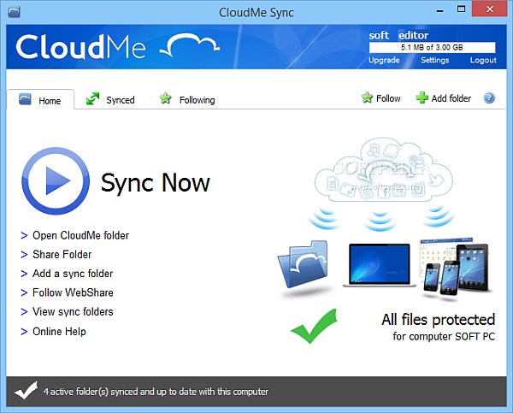The image size is (513, 413).
Task: Choose Add a sync folder link
Action: click(73, 274)
